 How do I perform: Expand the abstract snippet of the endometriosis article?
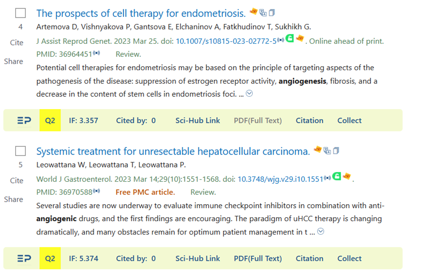[249, 94]
